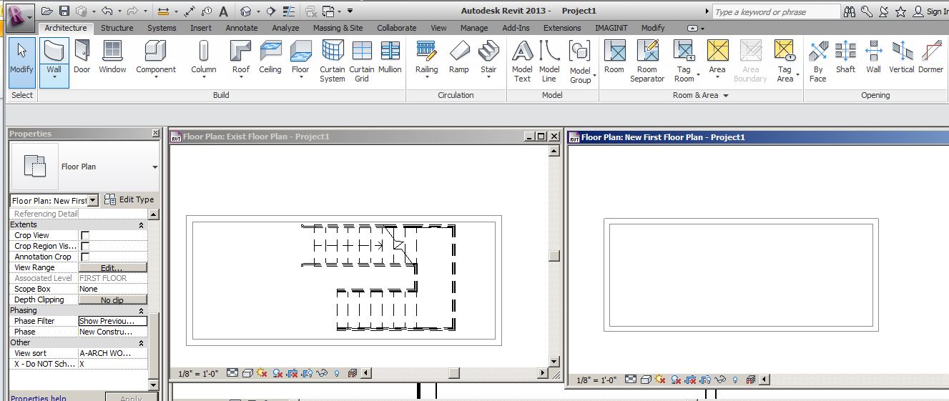This screenshot has width=949, height=401.
Task: Switch to the Insert ribbon tab
Action: [201, 28]
